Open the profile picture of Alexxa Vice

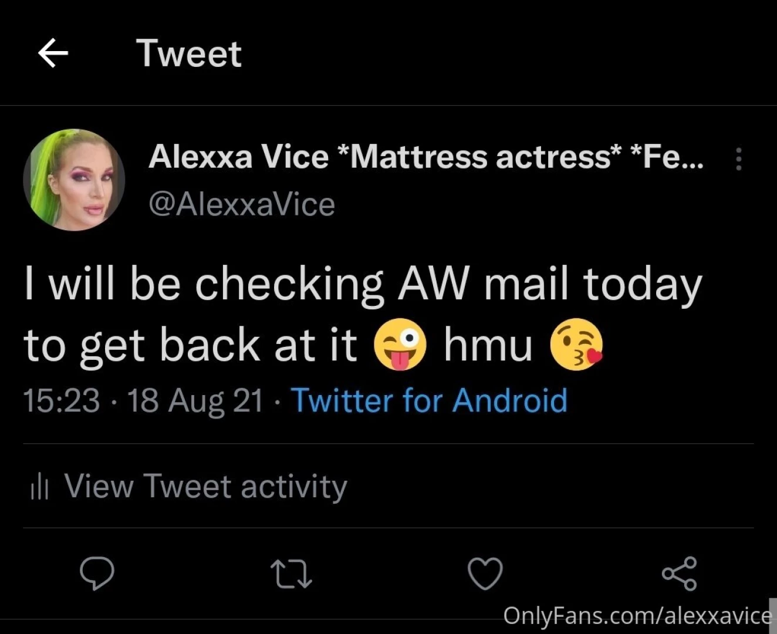pos(74,180)
